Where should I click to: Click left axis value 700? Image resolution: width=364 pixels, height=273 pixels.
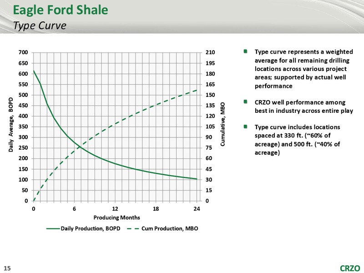click(x=23, y=52)
